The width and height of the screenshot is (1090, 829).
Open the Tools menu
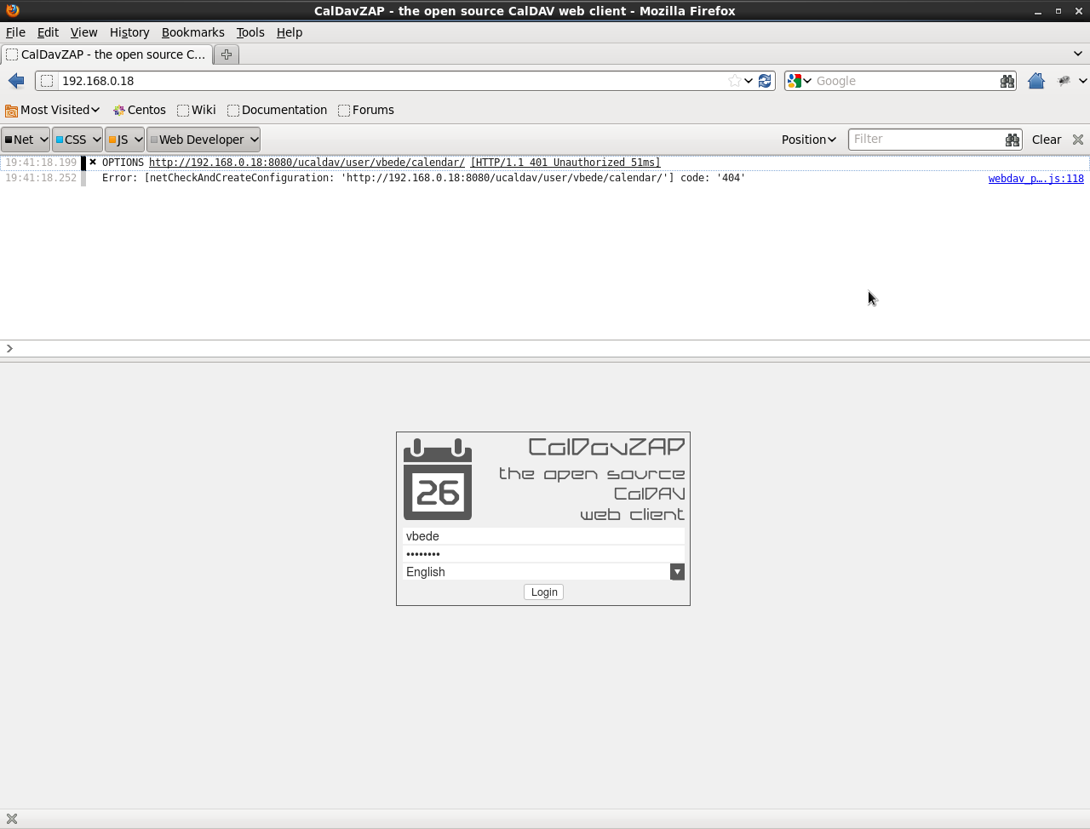click(x=250, y=32)
